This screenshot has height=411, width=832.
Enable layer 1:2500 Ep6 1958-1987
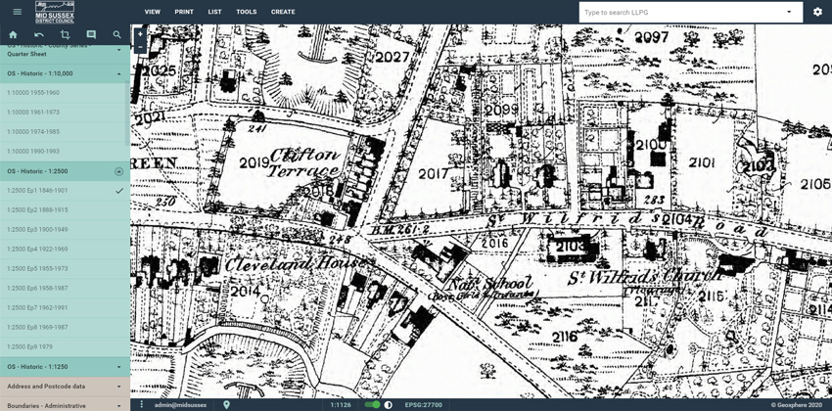[x=65, y=288]
